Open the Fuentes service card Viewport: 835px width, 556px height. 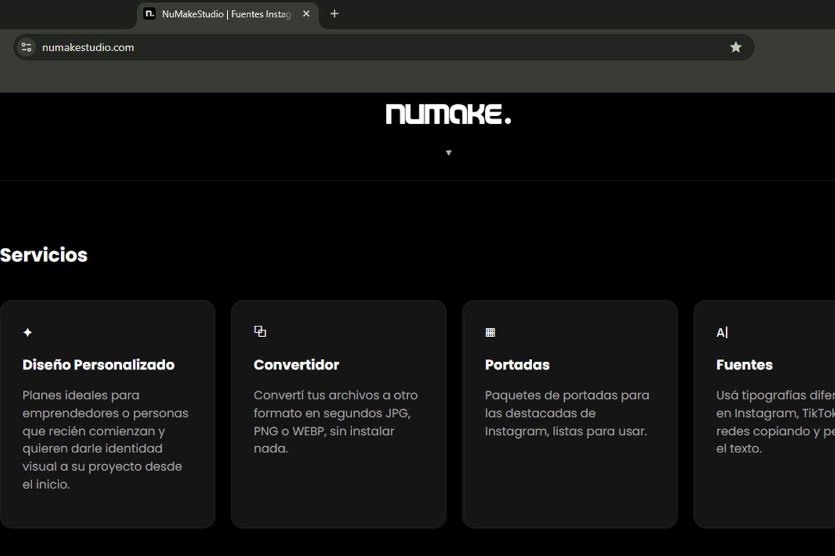[772, 413]
